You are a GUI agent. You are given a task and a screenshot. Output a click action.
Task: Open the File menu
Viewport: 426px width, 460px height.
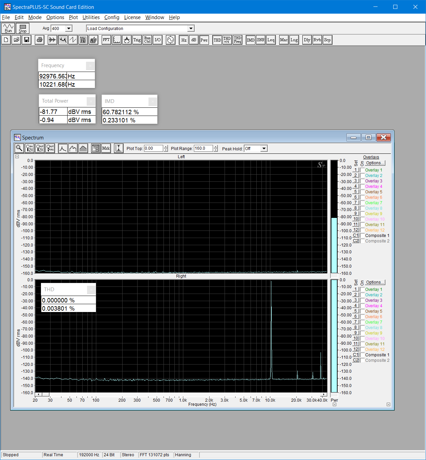(6, 17)
